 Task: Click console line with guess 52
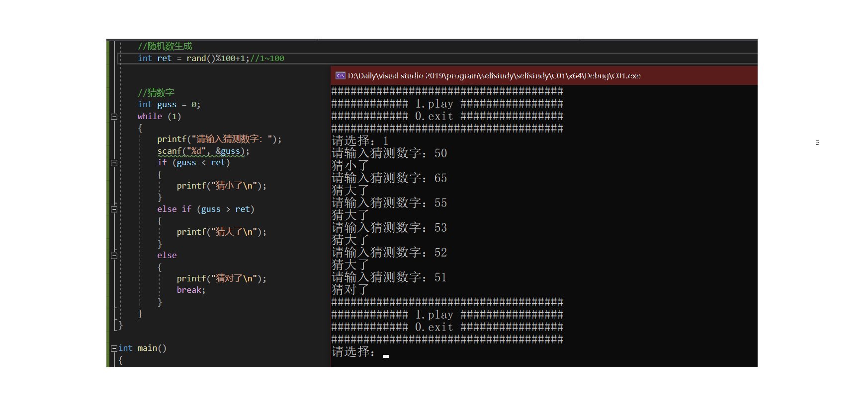389,253
